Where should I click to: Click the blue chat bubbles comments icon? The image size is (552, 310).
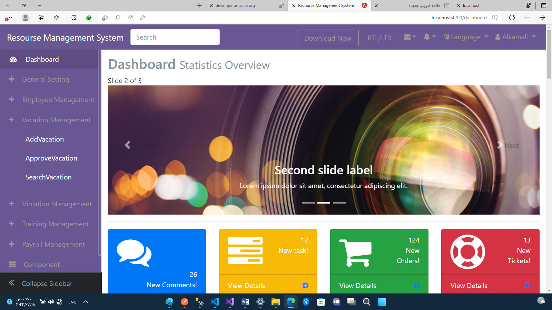click(x=134, y=253)
